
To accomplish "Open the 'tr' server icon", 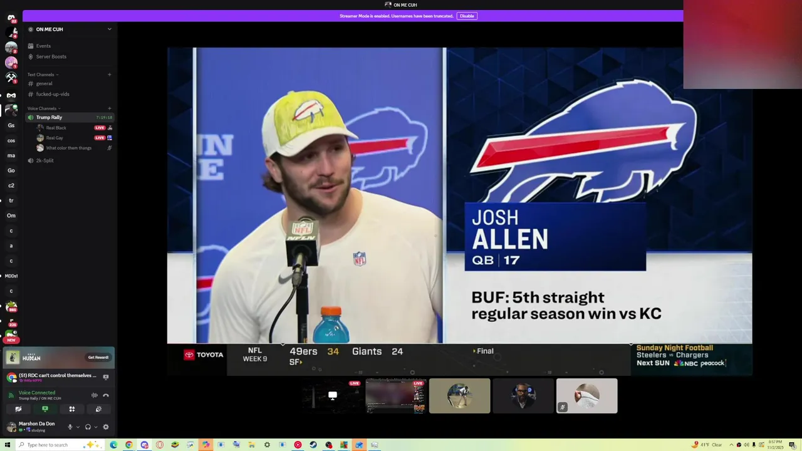I will pyautogui.click(x=11, y=200).
